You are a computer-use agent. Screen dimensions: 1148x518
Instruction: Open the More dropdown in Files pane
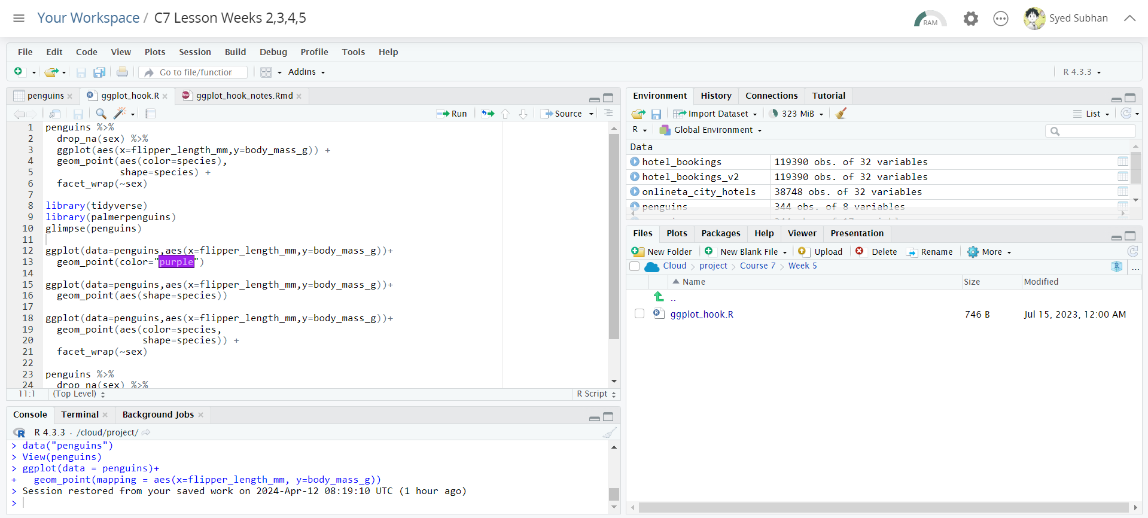tap(989, 252)
